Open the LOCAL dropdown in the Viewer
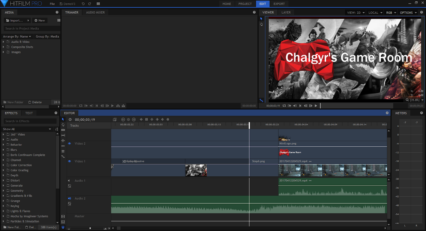 [375, 13]
